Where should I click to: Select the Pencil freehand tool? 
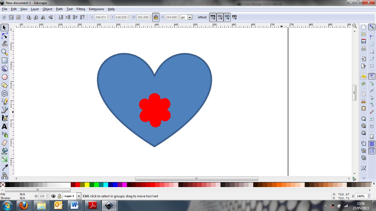point(4,102)
